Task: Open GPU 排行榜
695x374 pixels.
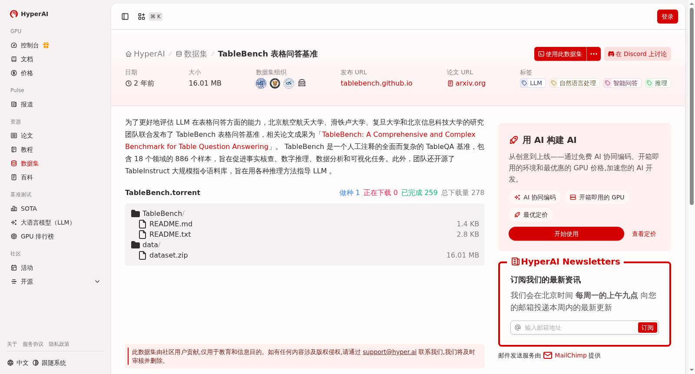Action: pos(32,236)
